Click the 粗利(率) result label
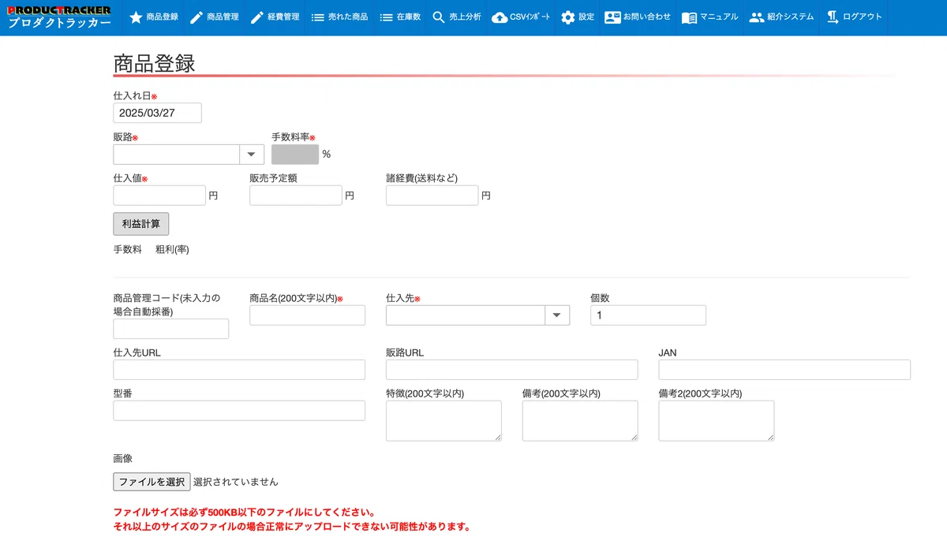Viewport: 947px width, 548px height. point(172,250)
